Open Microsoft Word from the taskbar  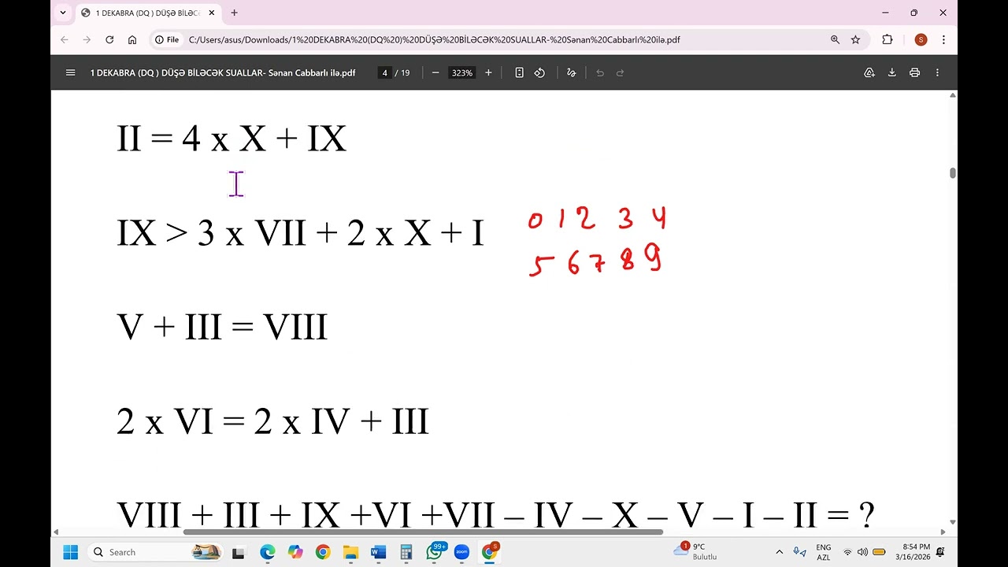click(x=378, y=552)
